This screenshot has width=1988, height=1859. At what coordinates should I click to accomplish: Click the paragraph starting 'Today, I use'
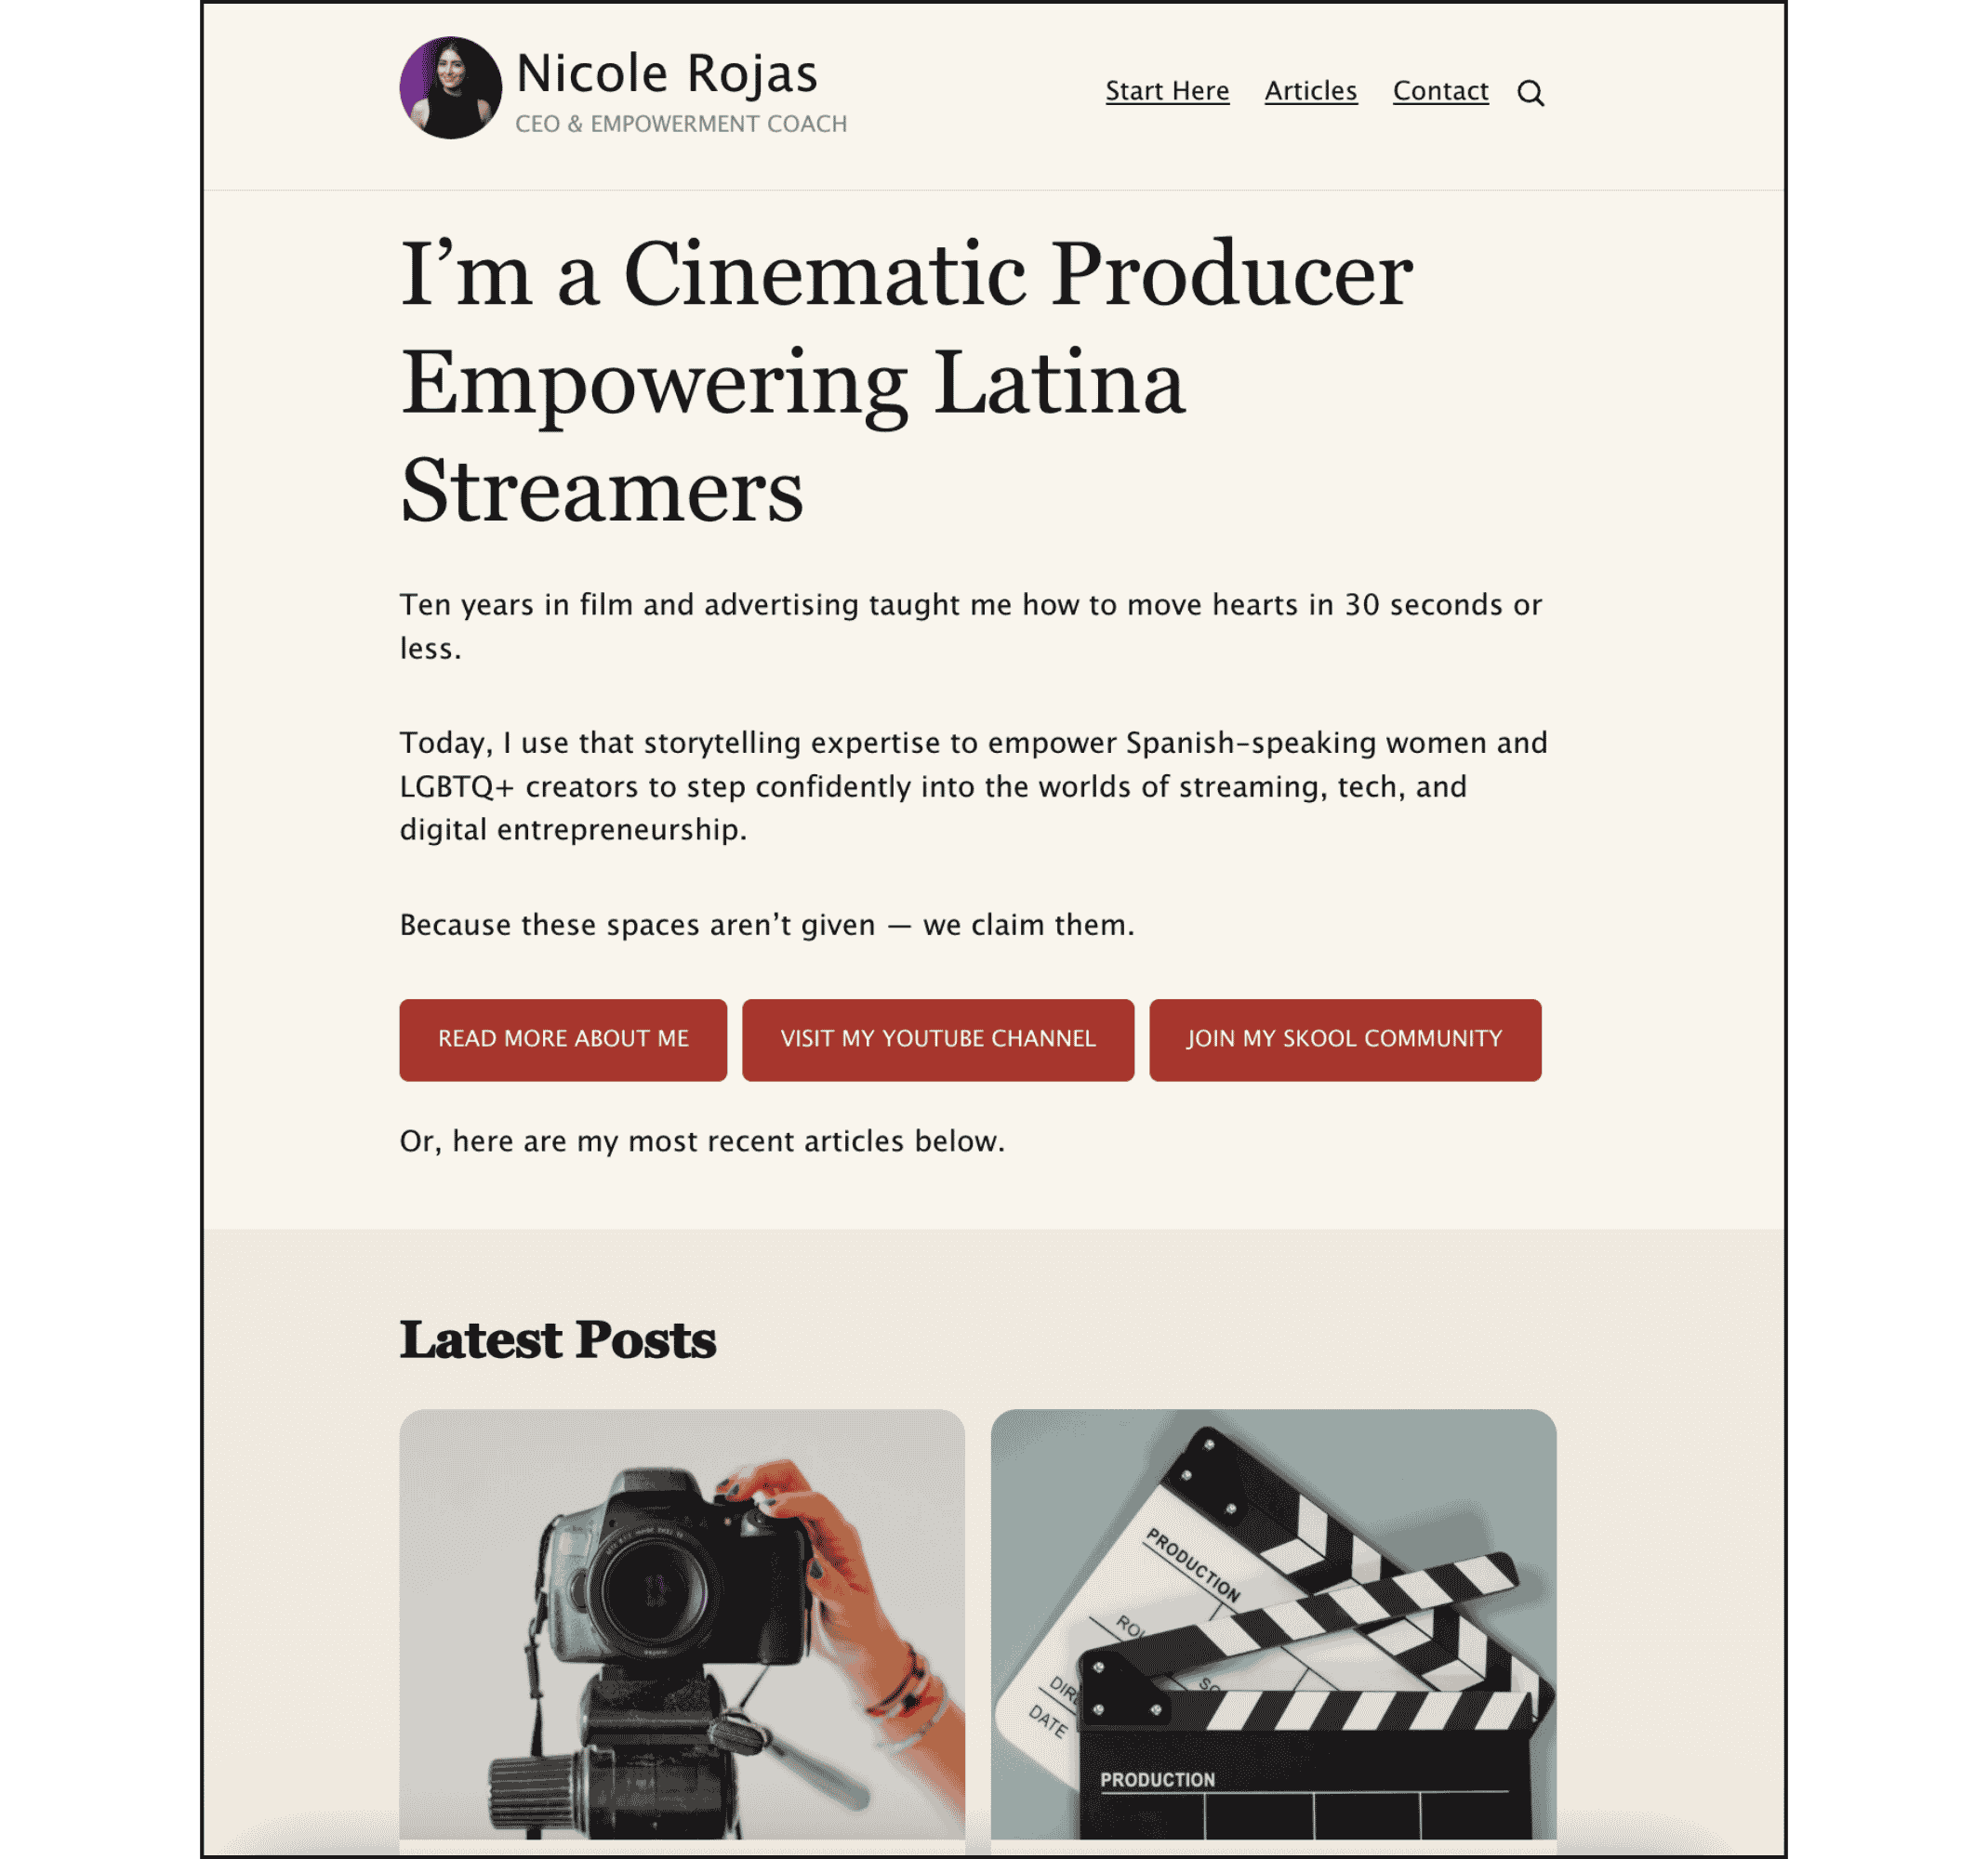coord(974,786)
